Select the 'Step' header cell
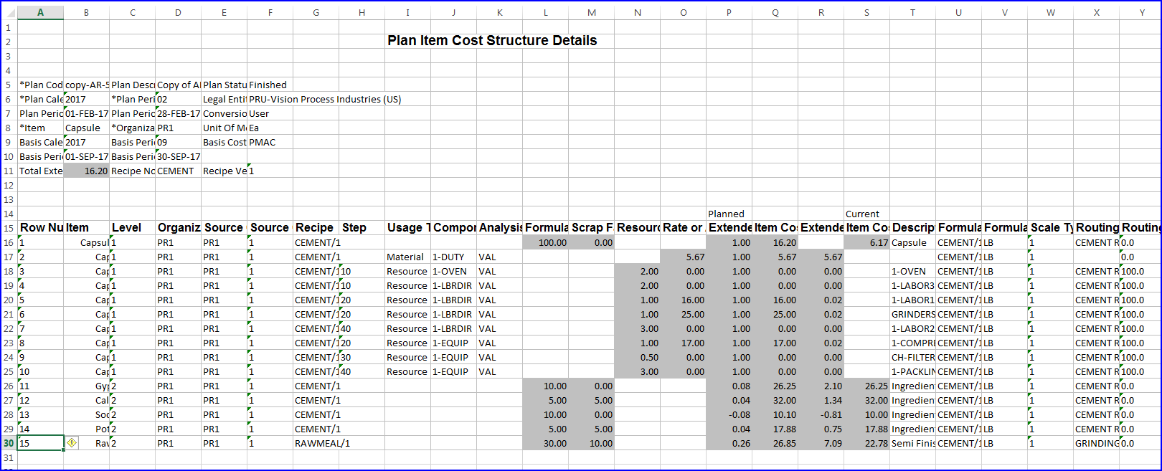The width and height of the screenshot is (1162, 471). click(362, 228)
